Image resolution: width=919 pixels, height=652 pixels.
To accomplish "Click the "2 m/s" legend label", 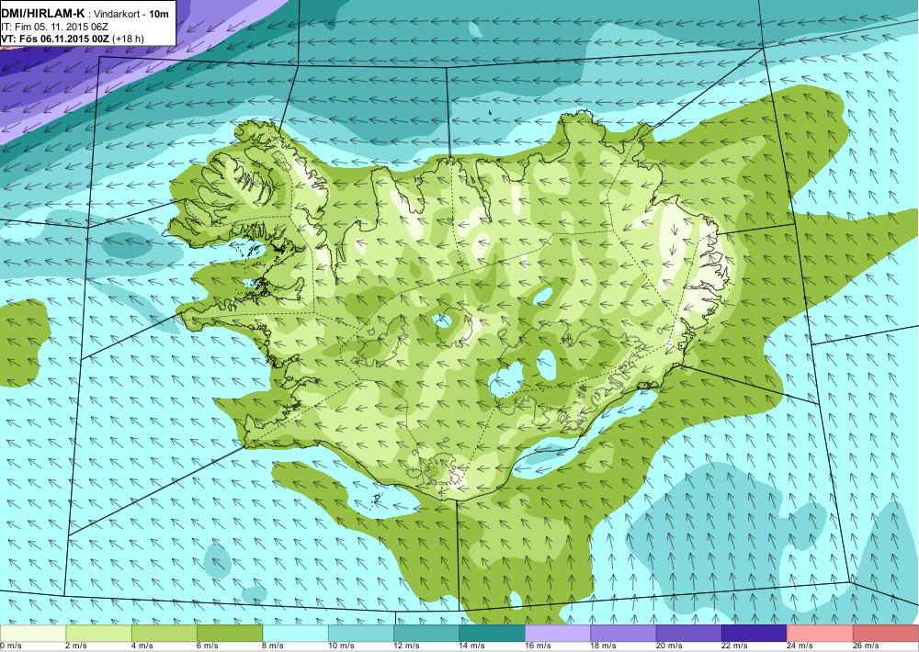I will [77, 646].
